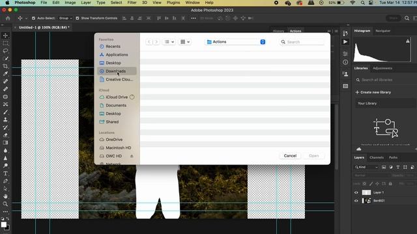417x234 pixels.
Task: Select the Eyedropper tool
Action: click(x=5, y=73)
